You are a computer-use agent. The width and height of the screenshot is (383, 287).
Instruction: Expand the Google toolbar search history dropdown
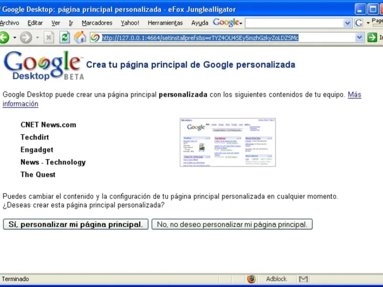(x=347, y=23)
